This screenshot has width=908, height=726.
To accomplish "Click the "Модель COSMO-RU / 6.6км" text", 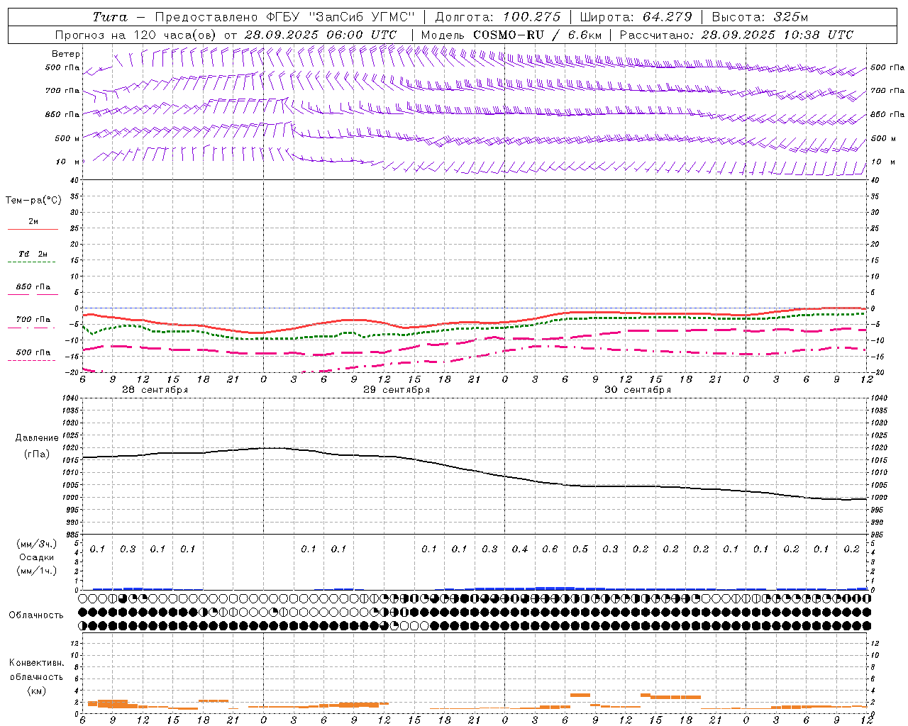I will point(512,35).
